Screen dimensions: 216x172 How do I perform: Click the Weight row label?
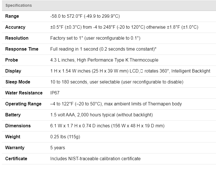(x=13, y=137)
